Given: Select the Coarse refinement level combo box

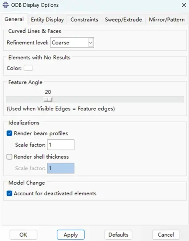Looking at the screenshot, I should (72, 42).
